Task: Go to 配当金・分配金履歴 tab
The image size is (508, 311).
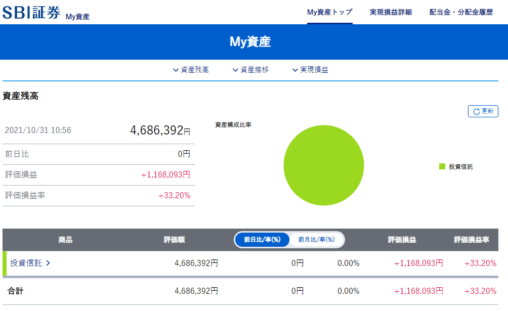Action: pyautogui.click(x=461, y=12)
